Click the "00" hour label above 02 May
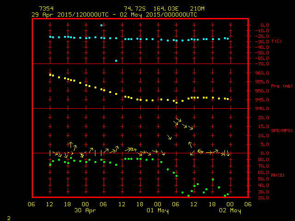Screen dimensions: 295x221 click(x=230, y=204)
